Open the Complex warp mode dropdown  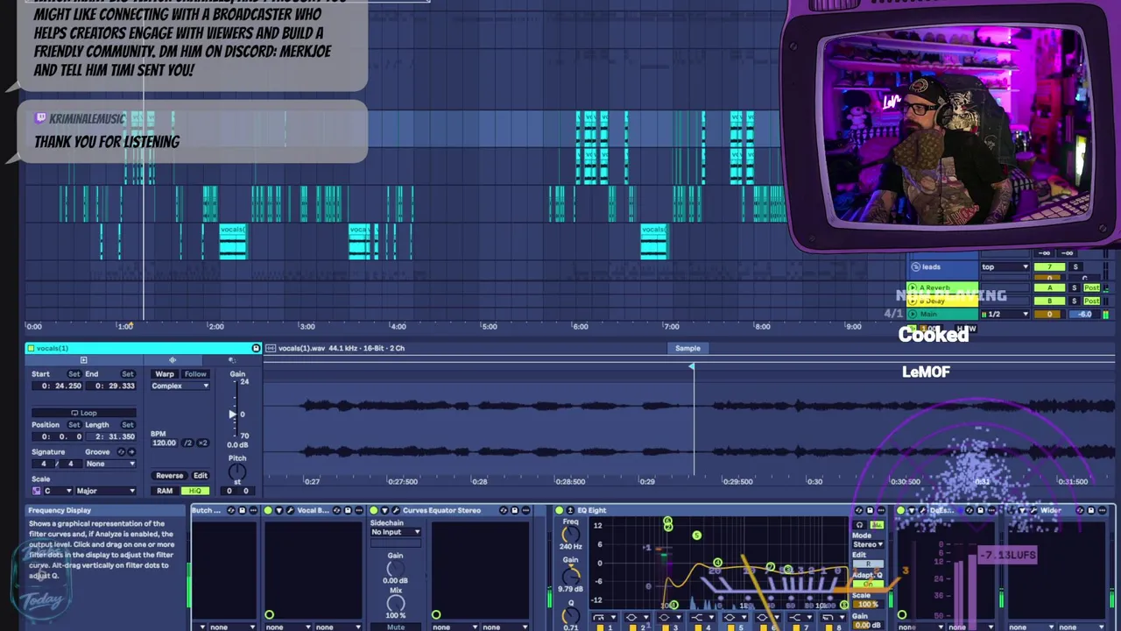coord(180,386)
